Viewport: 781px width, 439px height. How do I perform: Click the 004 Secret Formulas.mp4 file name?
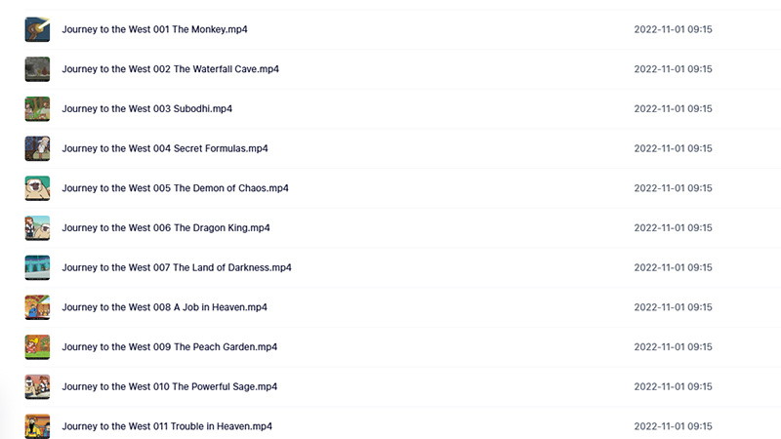[165, 148]
